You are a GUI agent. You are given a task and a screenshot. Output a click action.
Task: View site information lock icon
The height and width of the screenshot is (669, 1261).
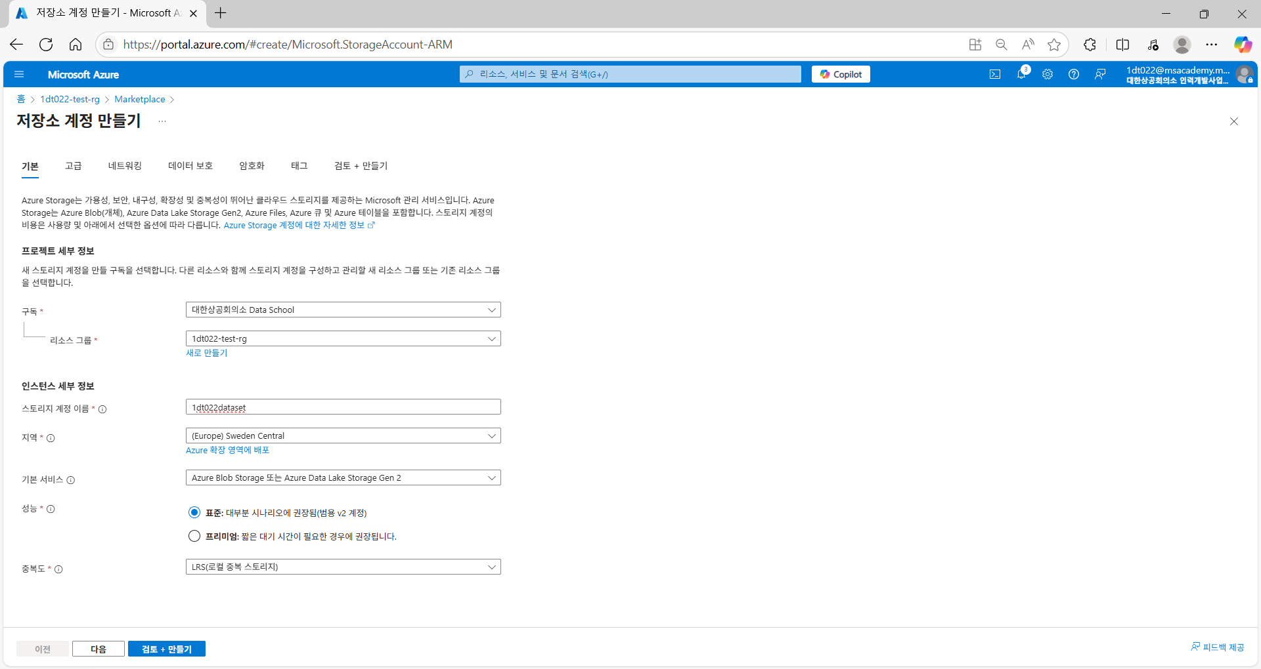coord(109,45)
